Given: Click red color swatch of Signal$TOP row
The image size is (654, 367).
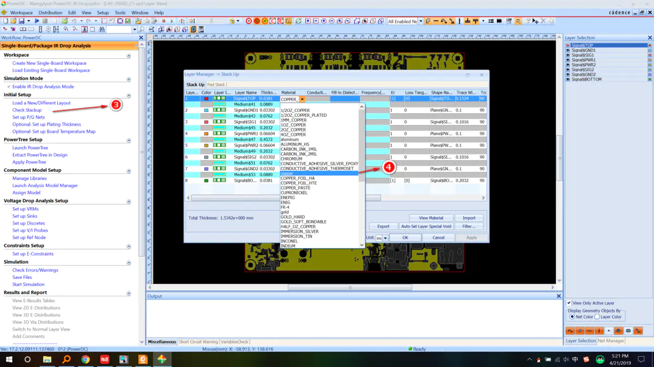Looking at the screenshot, I should (206, 99).
